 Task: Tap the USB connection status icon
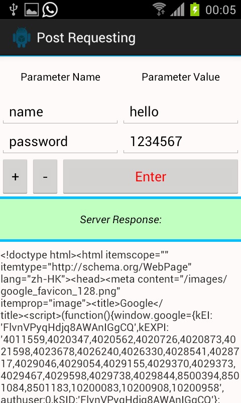pyautogui.click(x=14, y=10)
